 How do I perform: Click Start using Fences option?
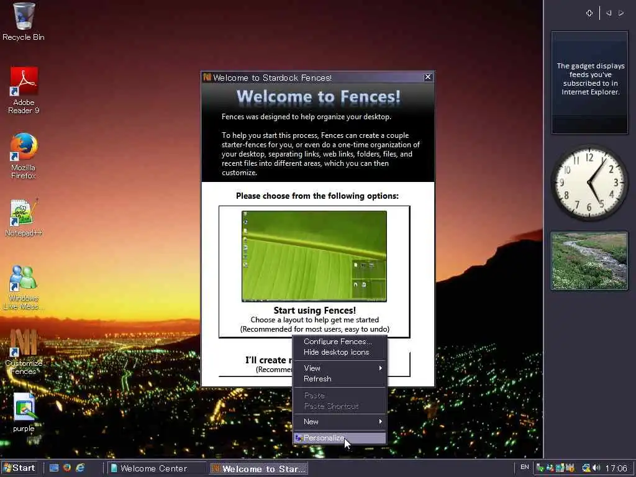click(314, 272)
